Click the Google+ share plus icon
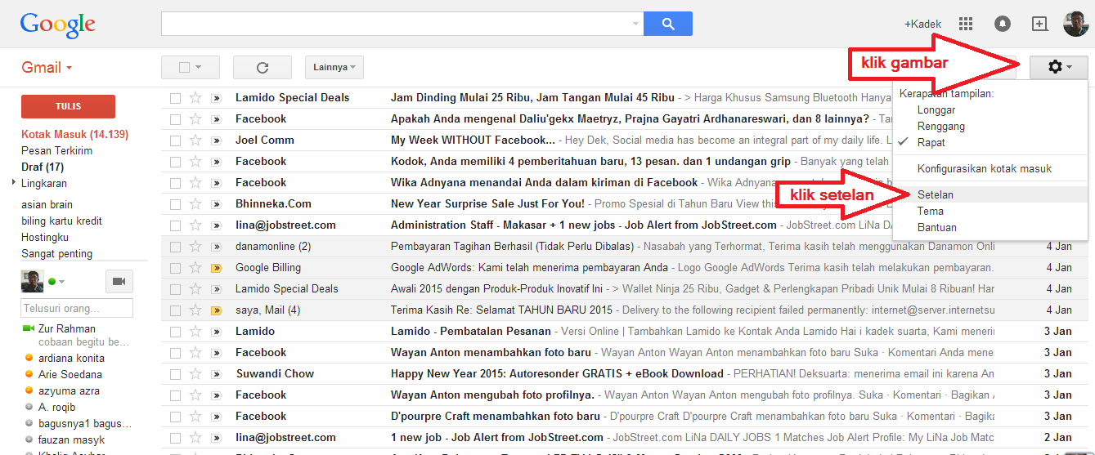Viewport: 1095px width, 455px height. tap(1039, 24)
